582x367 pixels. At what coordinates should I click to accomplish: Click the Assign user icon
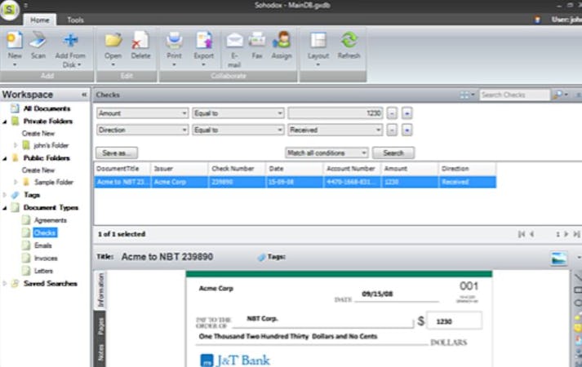pyautogui.click(x=282, y=41)
